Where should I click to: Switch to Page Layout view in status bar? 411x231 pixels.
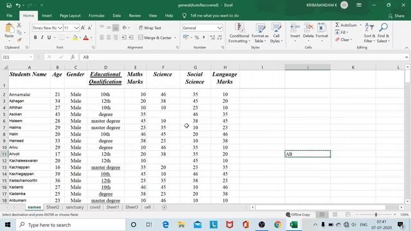[x=335, y=214]
